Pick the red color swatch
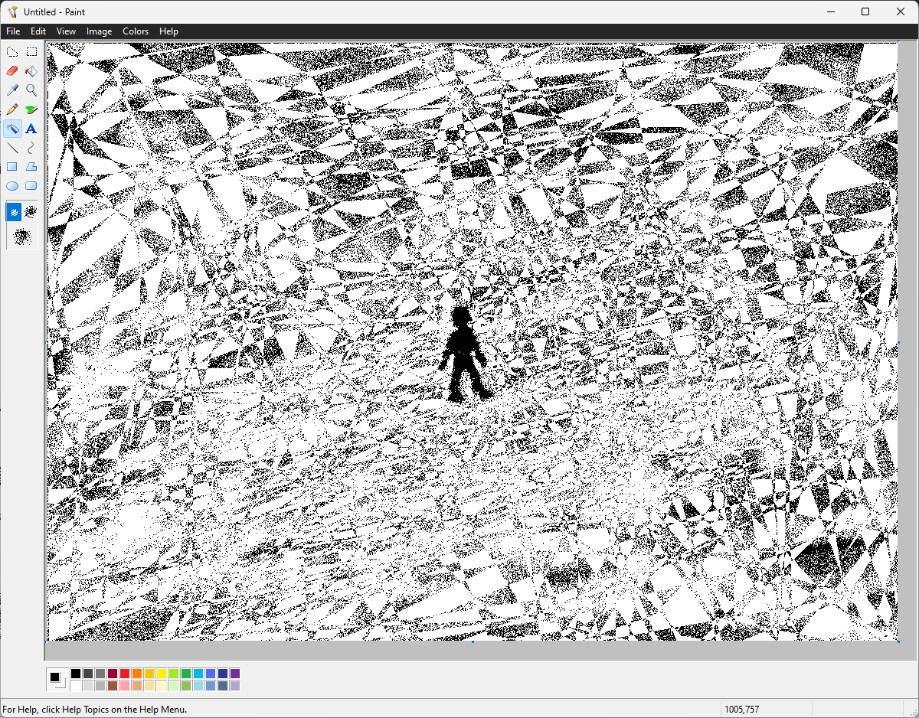 125,674
